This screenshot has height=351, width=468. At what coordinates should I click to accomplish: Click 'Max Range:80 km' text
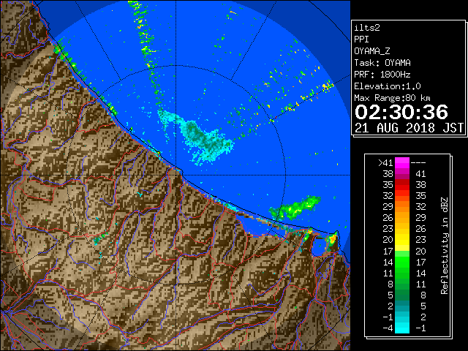tap(392, 98)
